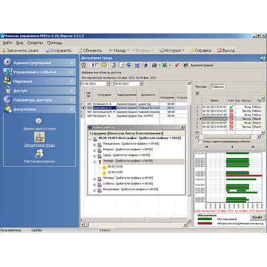Viewport: 267px width, 267px height.
Task: Expand Управление и события section
Action: tap(39, 72)
